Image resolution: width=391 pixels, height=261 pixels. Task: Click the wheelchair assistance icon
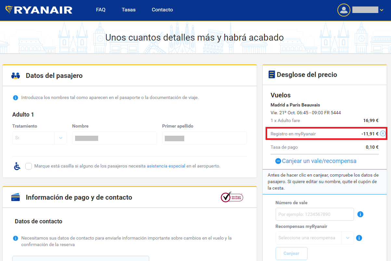point(17,166)
